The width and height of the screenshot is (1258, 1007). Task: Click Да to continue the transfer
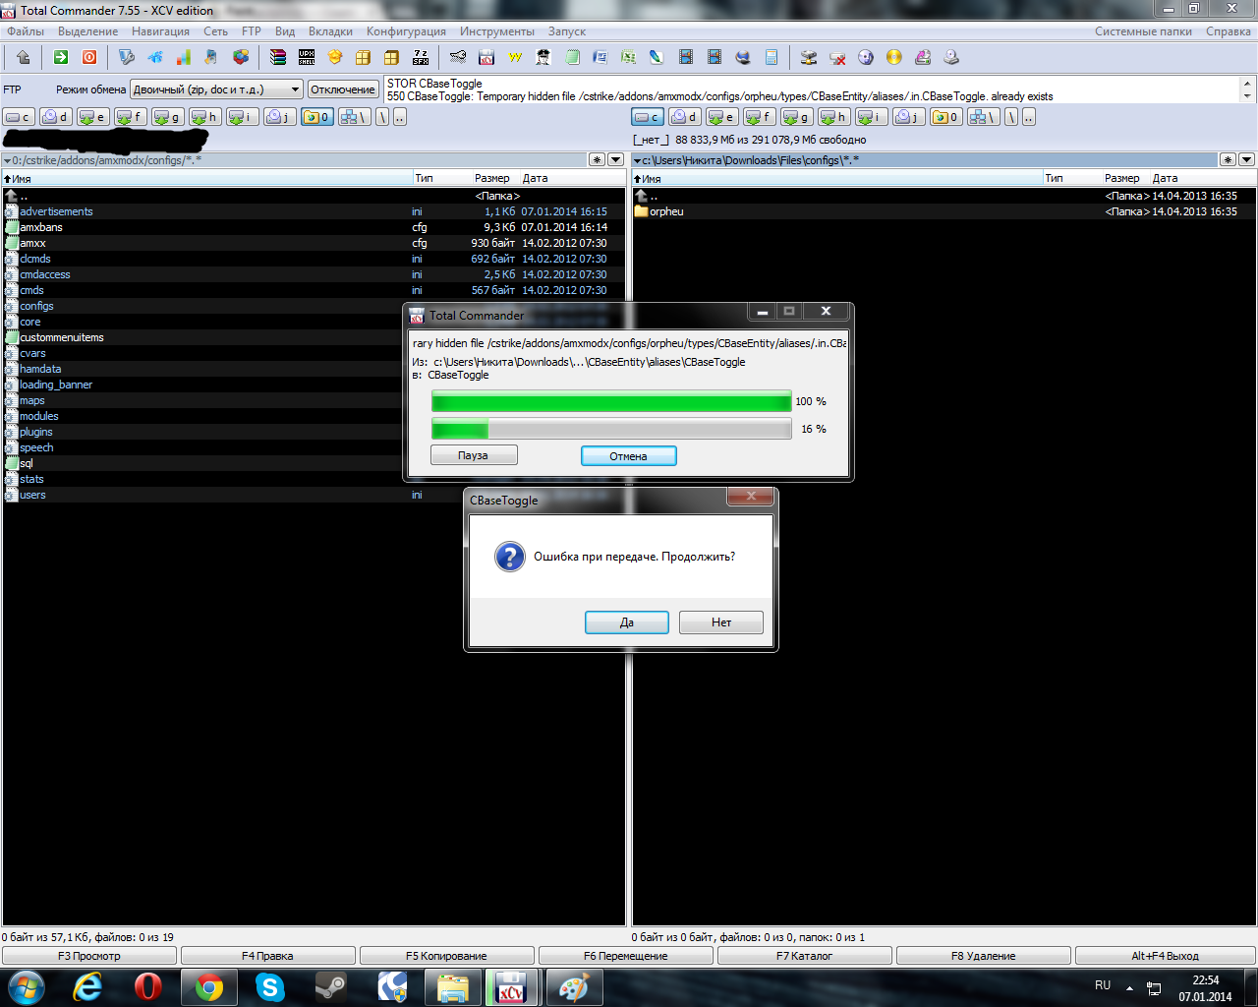[x=627, y=622]
